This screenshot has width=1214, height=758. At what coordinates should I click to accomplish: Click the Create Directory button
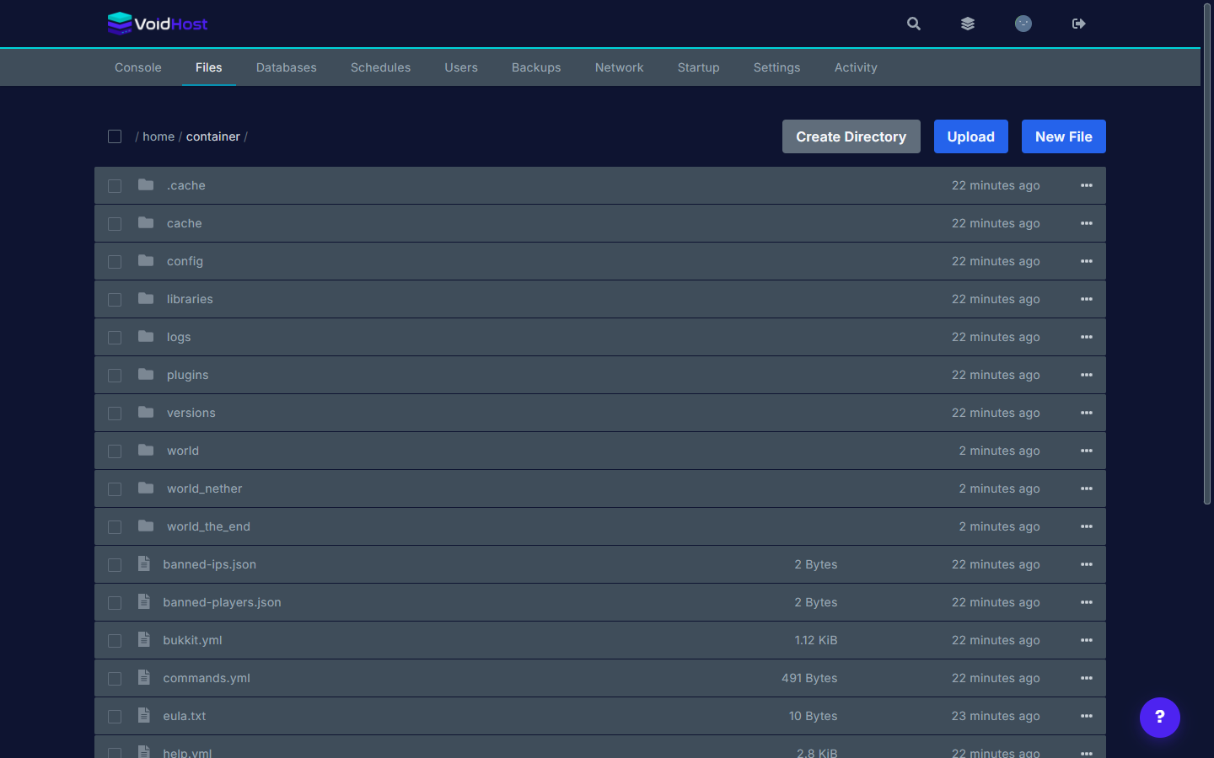click(851, 136)
